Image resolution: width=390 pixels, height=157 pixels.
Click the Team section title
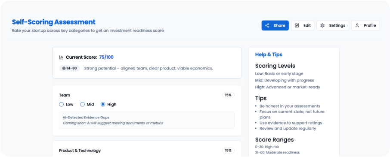point(65,95)
